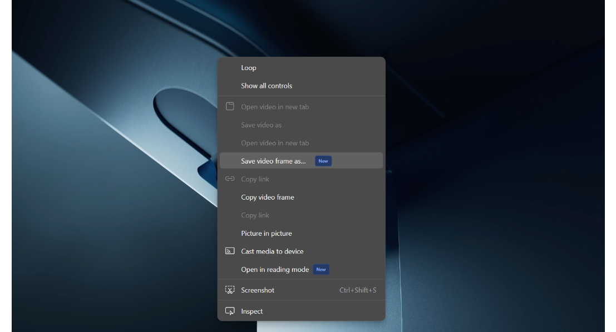This screenshot has width=616, height=332.
Task: Click the Cast media icon
Action: click(x=230, y=251)
